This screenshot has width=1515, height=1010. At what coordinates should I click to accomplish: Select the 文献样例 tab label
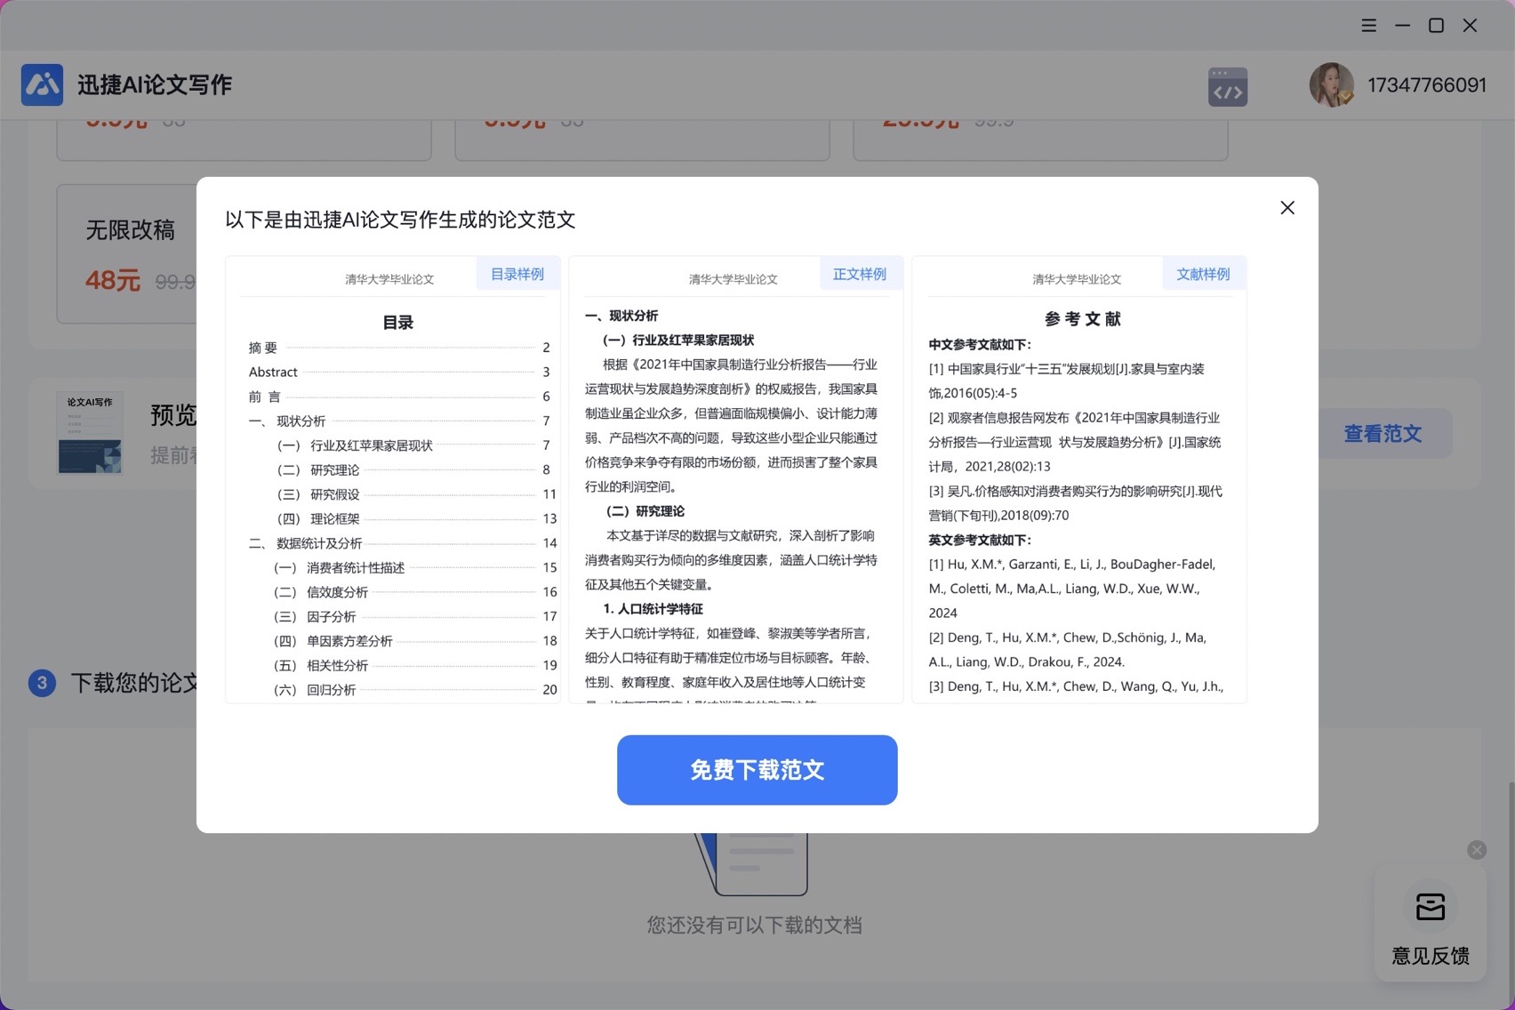[1204, 274]
